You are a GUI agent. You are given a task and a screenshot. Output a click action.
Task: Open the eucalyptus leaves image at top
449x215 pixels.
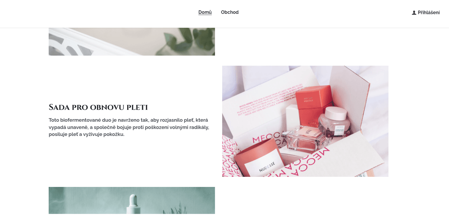pyautogui.click(x=132, y=42)
